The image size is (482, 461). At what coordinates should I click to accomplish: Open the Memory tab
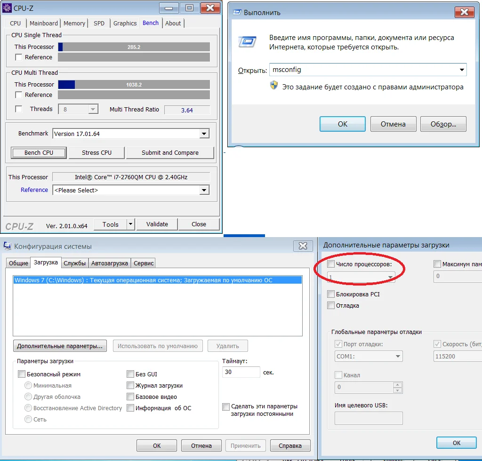pos(74,24)
